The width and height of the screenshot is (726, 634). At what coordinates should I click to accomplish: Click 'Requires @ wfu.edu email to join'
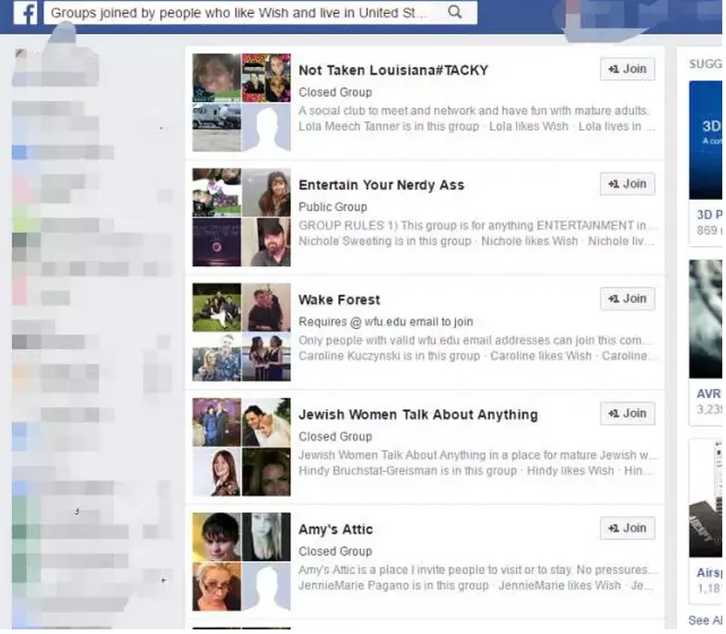pyautogui.click(x=386, y=322)
